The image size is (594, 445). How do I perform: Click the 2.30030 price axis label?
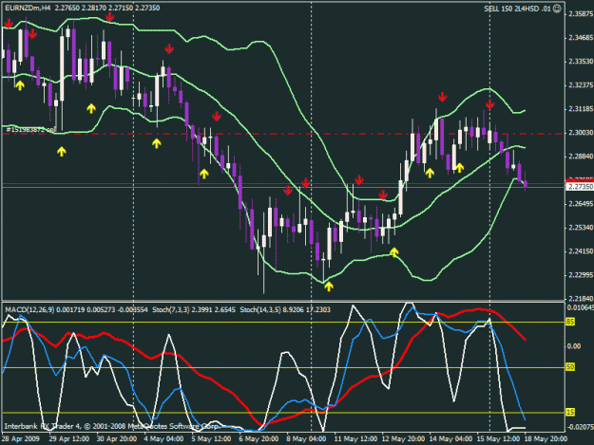click(581, 132)
